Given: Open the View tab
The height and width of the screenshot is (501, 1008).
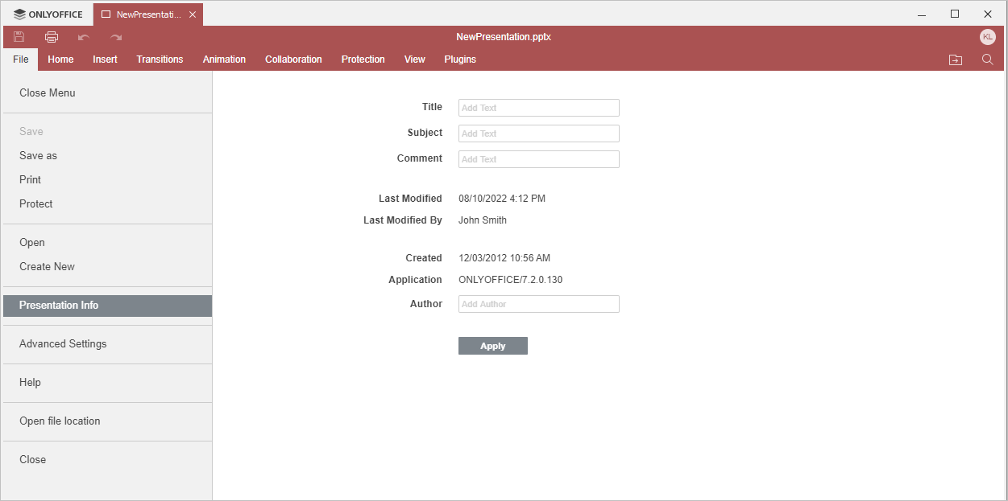Looking at the screenshot, I should (415, 60).
